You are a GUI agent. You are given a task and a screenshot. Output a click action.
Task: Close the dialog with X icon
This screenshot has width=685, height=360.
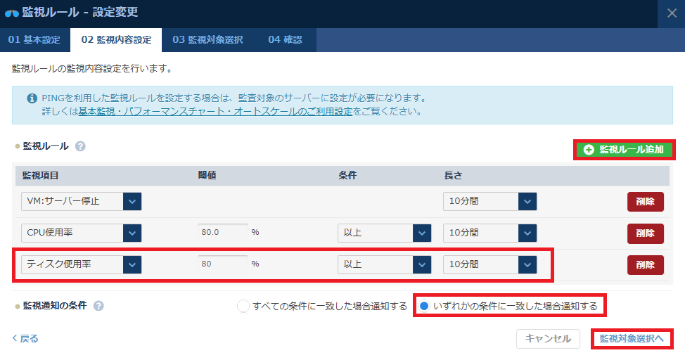(671, 12)
